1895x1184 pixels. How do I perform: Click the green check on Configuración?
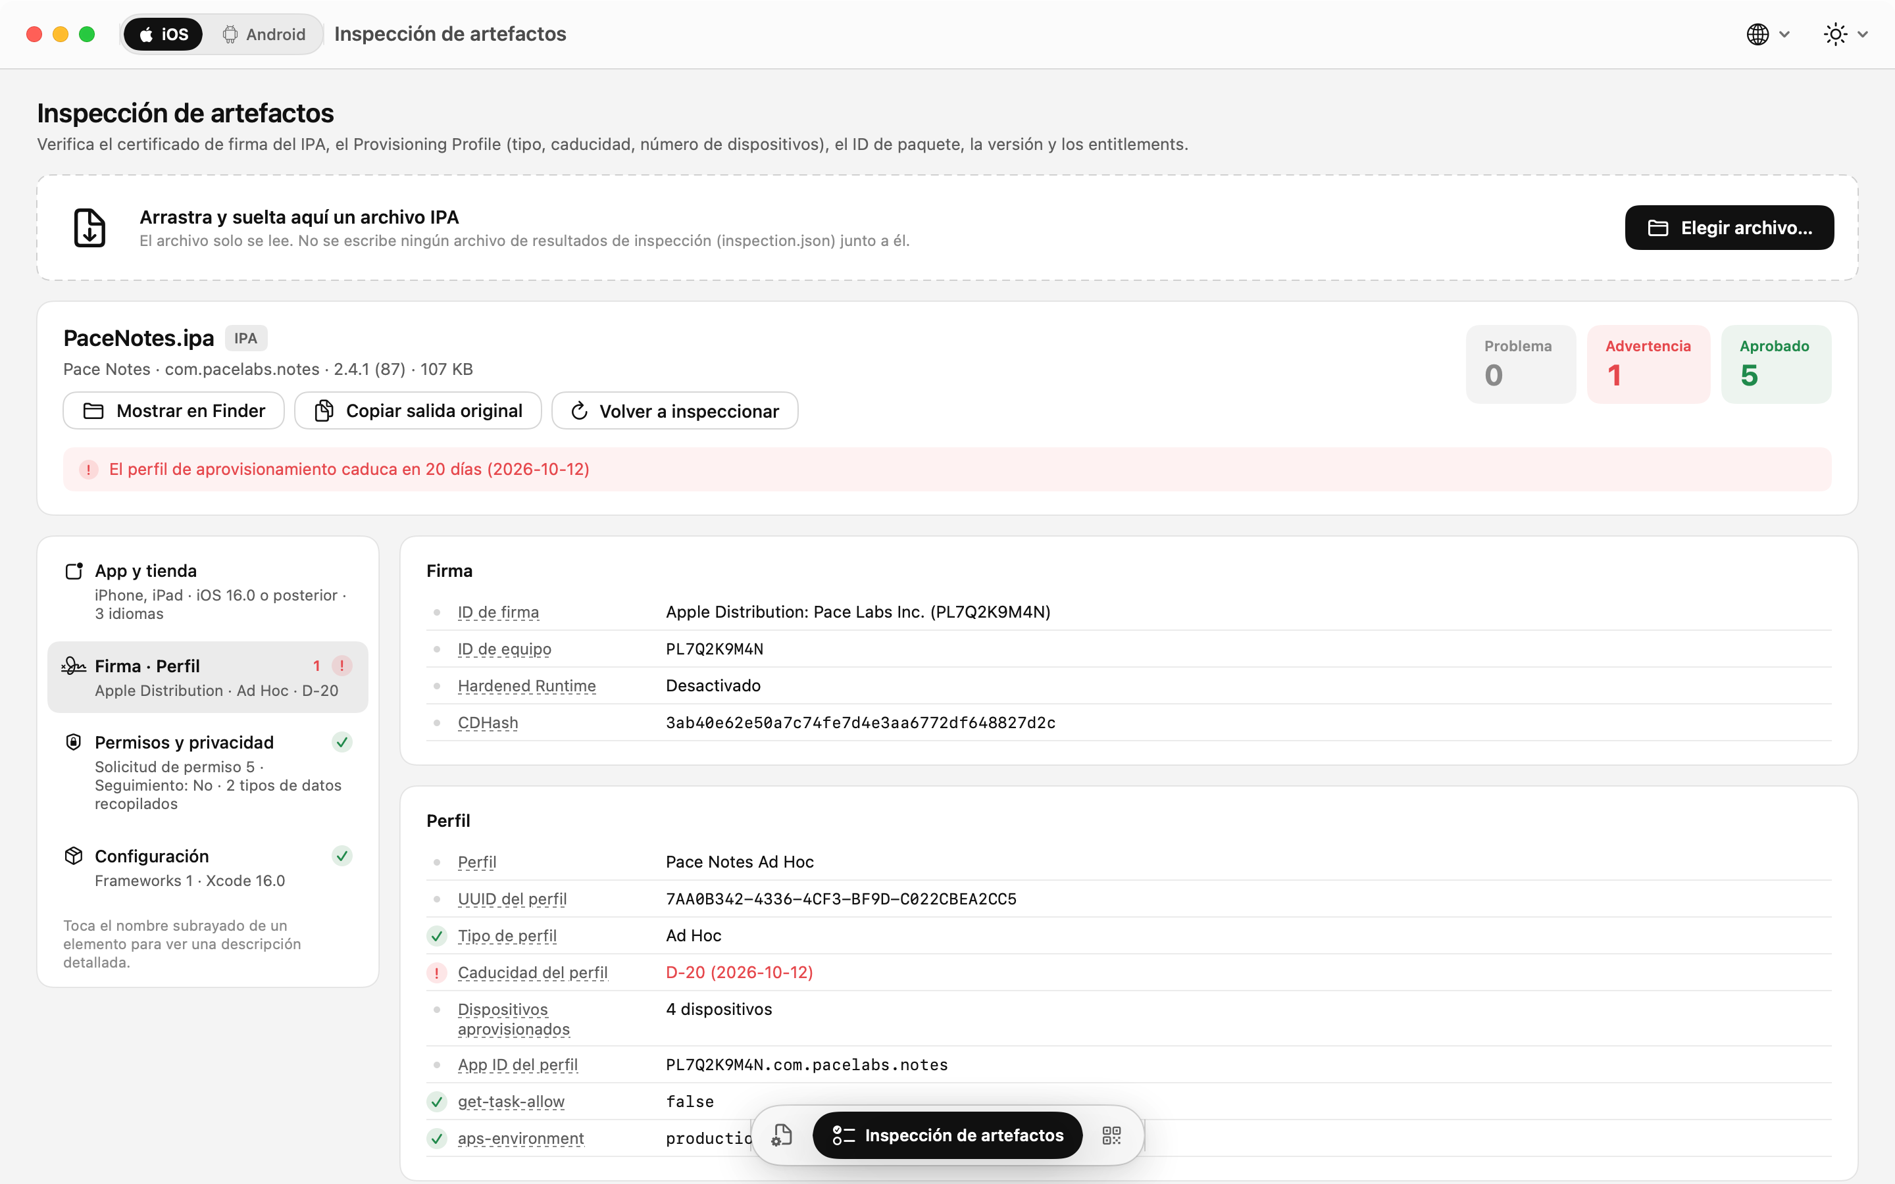342,856
